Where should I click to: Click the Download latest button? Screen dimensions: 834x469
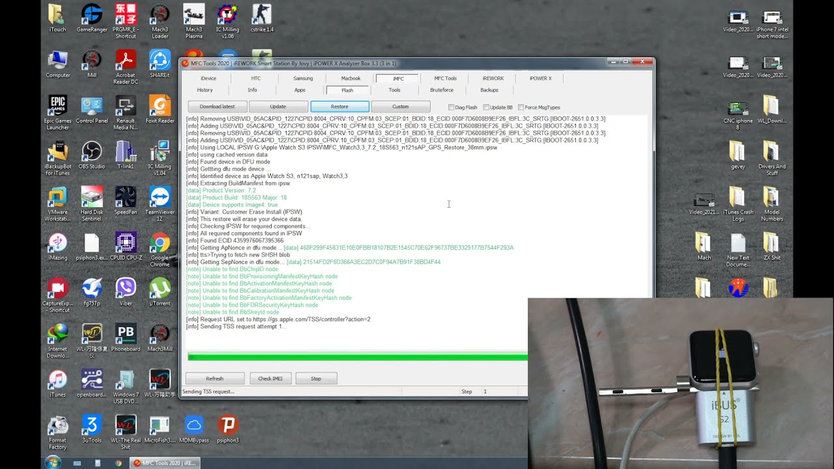coord(217,106)
